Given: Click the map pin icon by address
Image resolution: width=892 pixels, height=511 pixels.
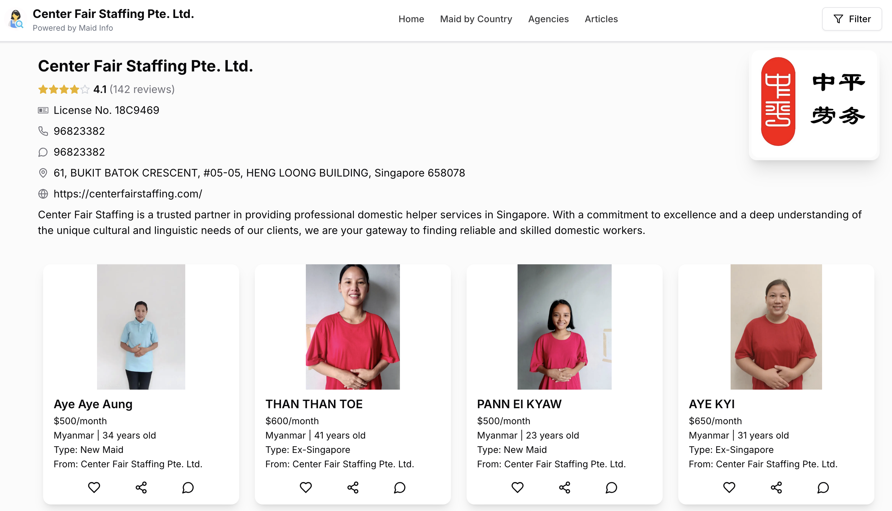Looking at the screenshot, I should point(43,173).
